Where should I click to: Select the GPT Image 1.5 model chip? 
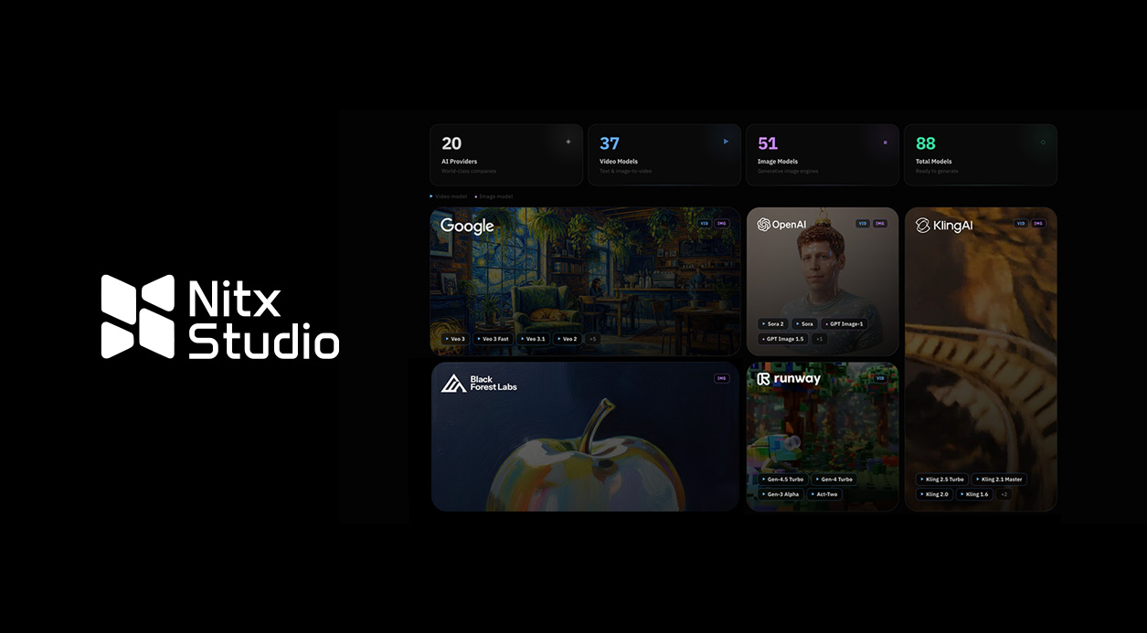[783, 339]
